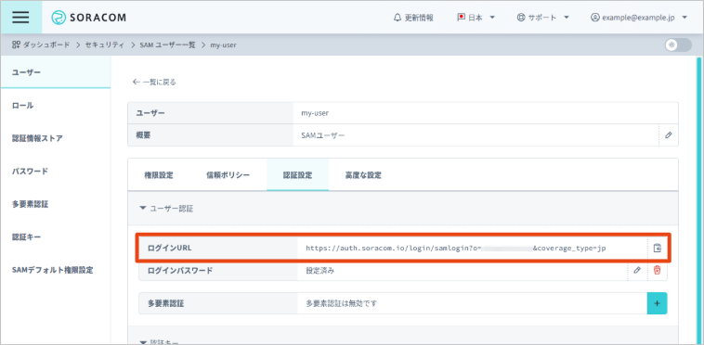
Task: Select ユーザー in the sidebar
Action: 55,72
